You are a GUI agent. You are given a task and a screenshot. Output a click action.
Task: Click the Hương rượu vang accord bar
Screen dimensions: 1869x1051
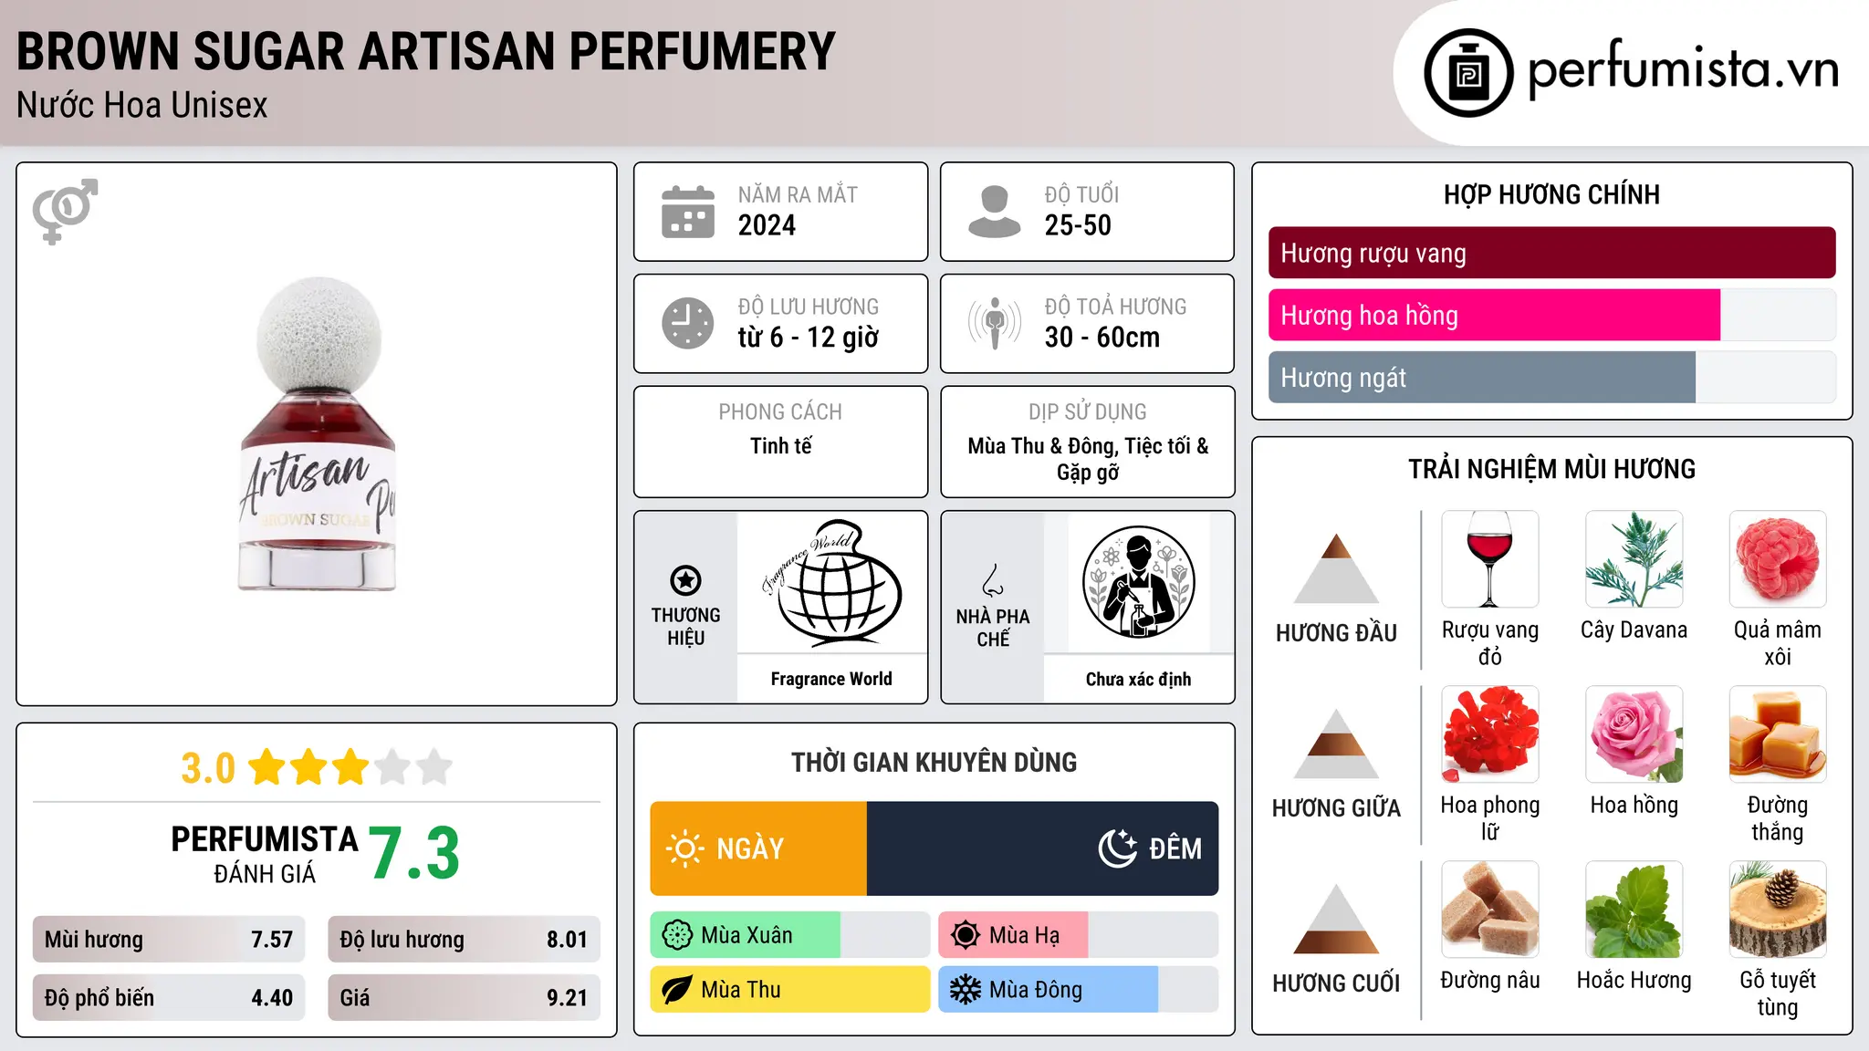(x=1551, y=253)
